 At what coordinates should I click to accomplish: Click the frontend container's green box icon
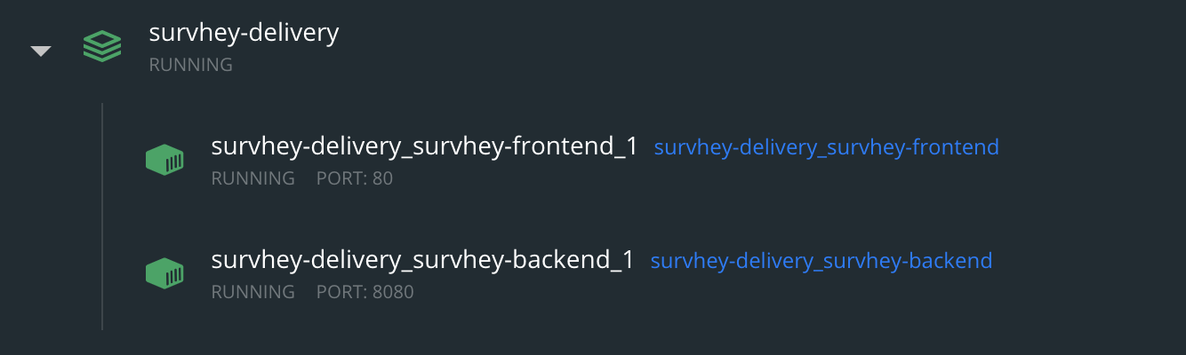click(164, 160)
